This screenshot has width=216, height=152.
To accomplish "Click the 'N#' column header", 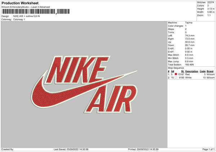I will coord(172,71).
